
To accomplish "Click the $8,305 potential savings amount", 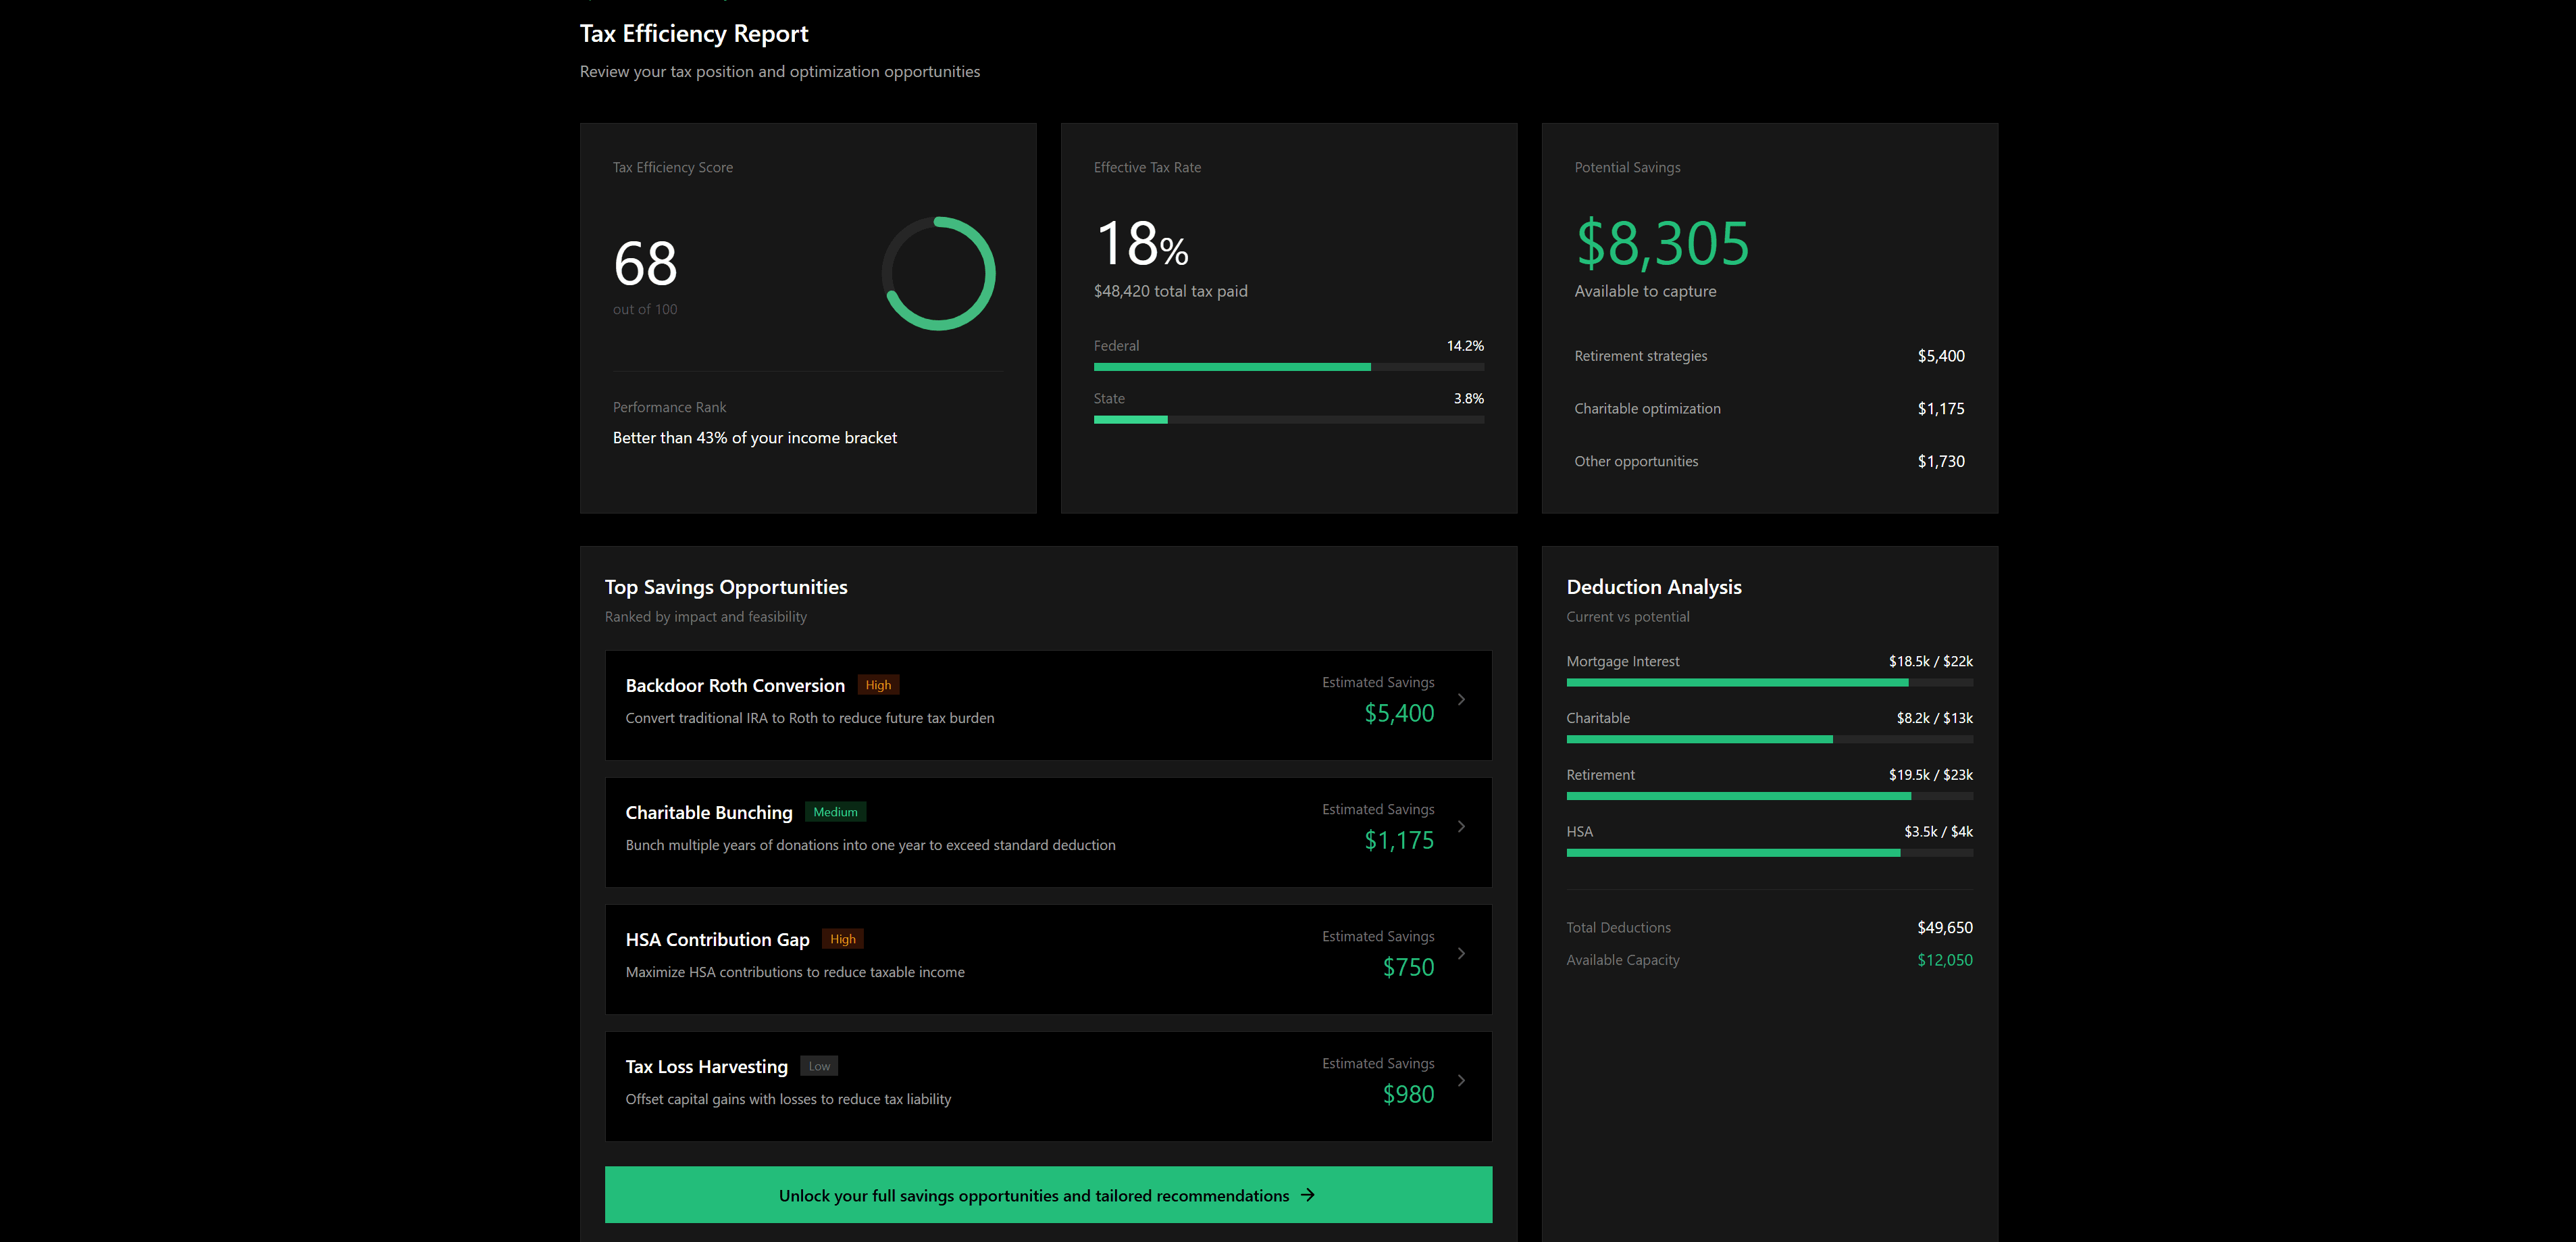I will click(x=1662, y=244).
